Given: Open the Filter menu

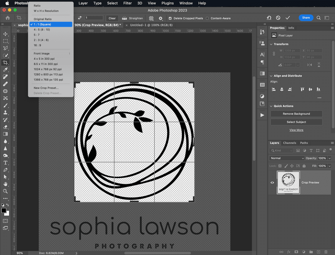Looking at the screenshot, I should pos(127,3).
